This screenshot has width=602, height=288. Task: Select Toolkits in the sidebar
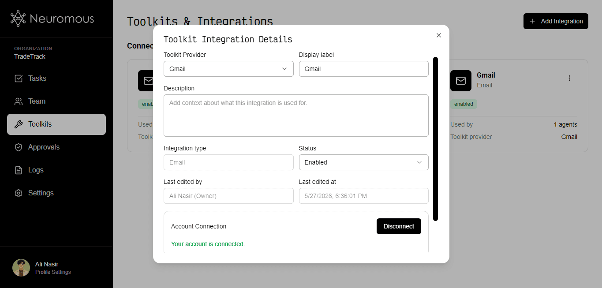point(56,124)
